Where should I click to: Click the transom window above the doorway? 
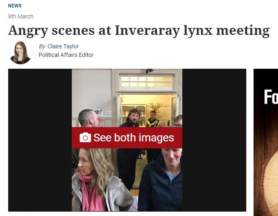(x=147, y=82)
